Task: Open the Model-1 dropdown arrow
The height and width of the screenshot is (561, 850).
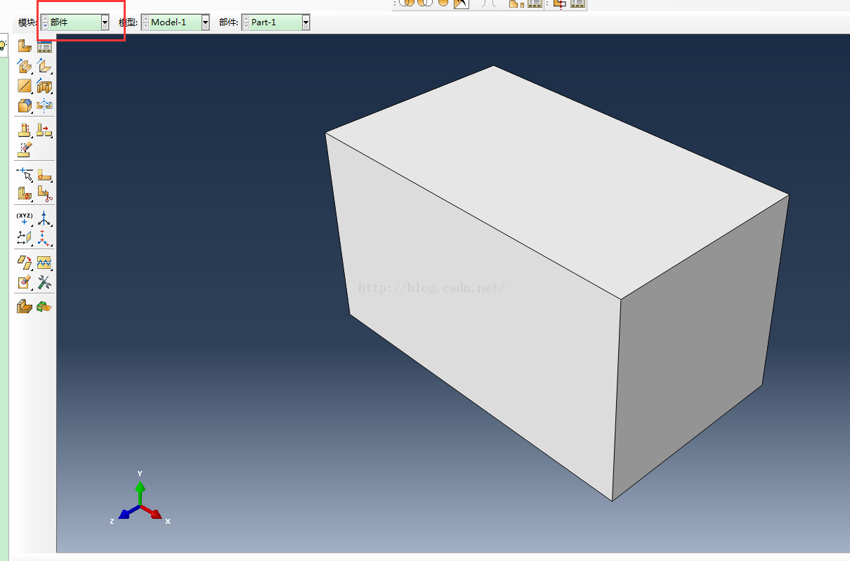Action: click(x=205, y=22)
